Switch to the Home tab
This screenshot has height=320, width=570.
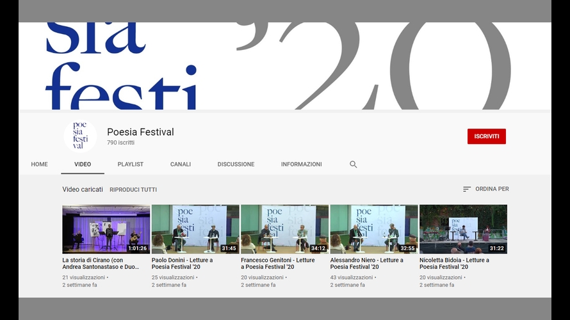[x=40, y=164]
